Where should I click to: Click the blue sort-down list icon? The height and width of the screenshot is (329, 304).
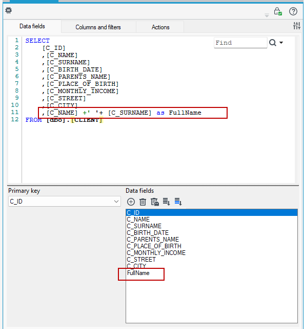point(178,202)
